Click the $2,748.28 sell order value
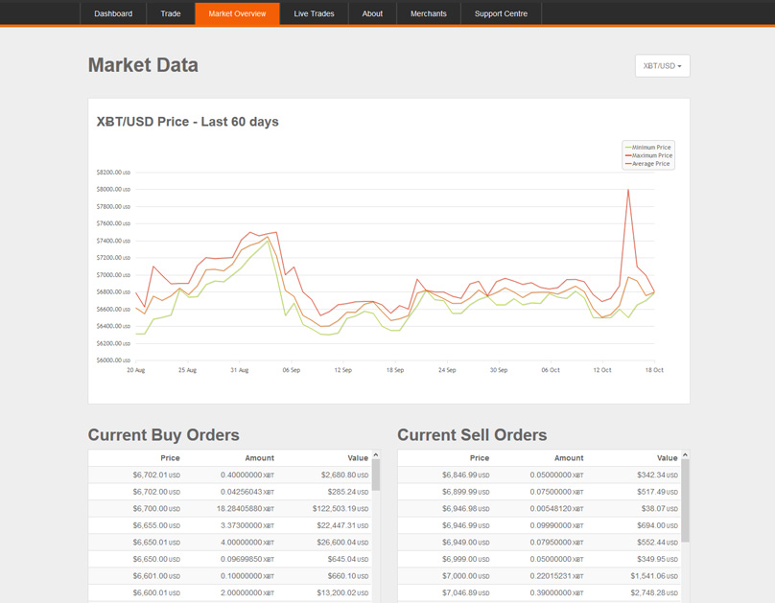This screenshot has height=603, width=775. pyautogui.click(x=654, y=592)
